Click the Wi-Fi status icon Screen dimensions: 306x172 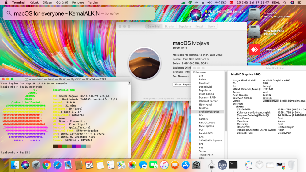[190, 2]
